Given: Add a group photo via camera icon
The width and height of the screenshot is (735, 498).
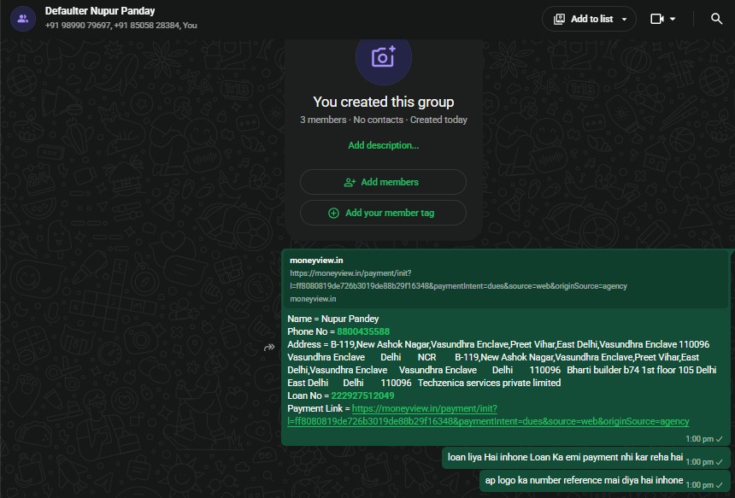Looking at the screenshot, I should (x=384, y=58).
